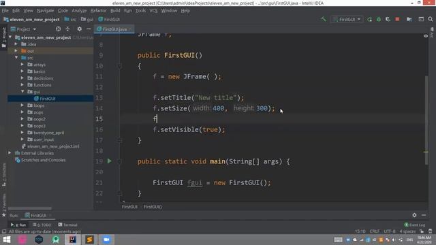
Task: Click 4 spaces indent setting
Action: [x=407, y=231]
